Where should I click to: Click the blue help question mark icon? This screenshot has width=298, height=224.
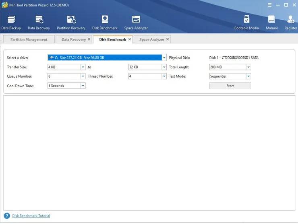click(x=7, y=216)
